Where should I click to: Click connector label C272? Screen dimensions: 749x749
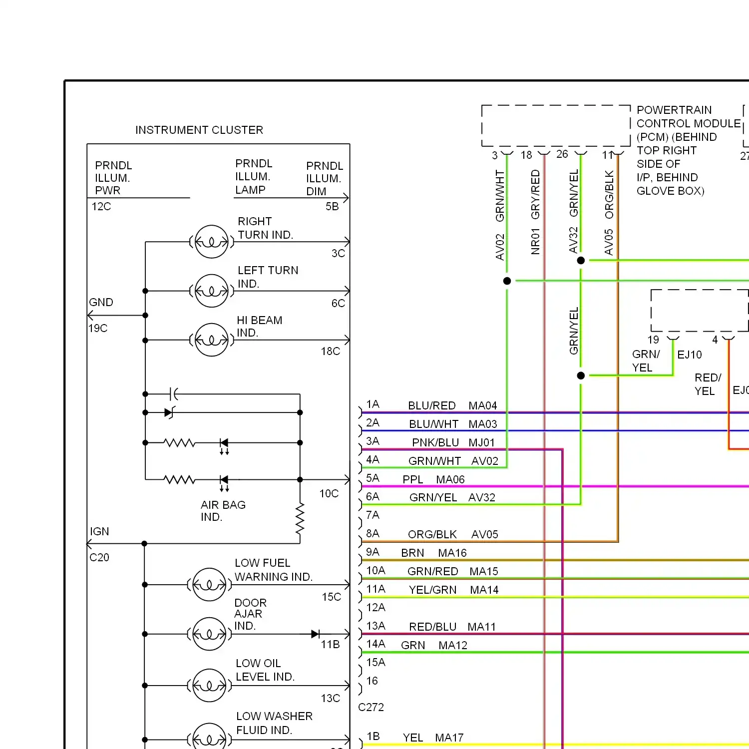pos(371,707)
